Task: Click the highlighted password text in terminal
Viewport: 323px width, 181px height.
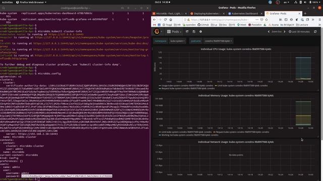Action: click(67, 176)
